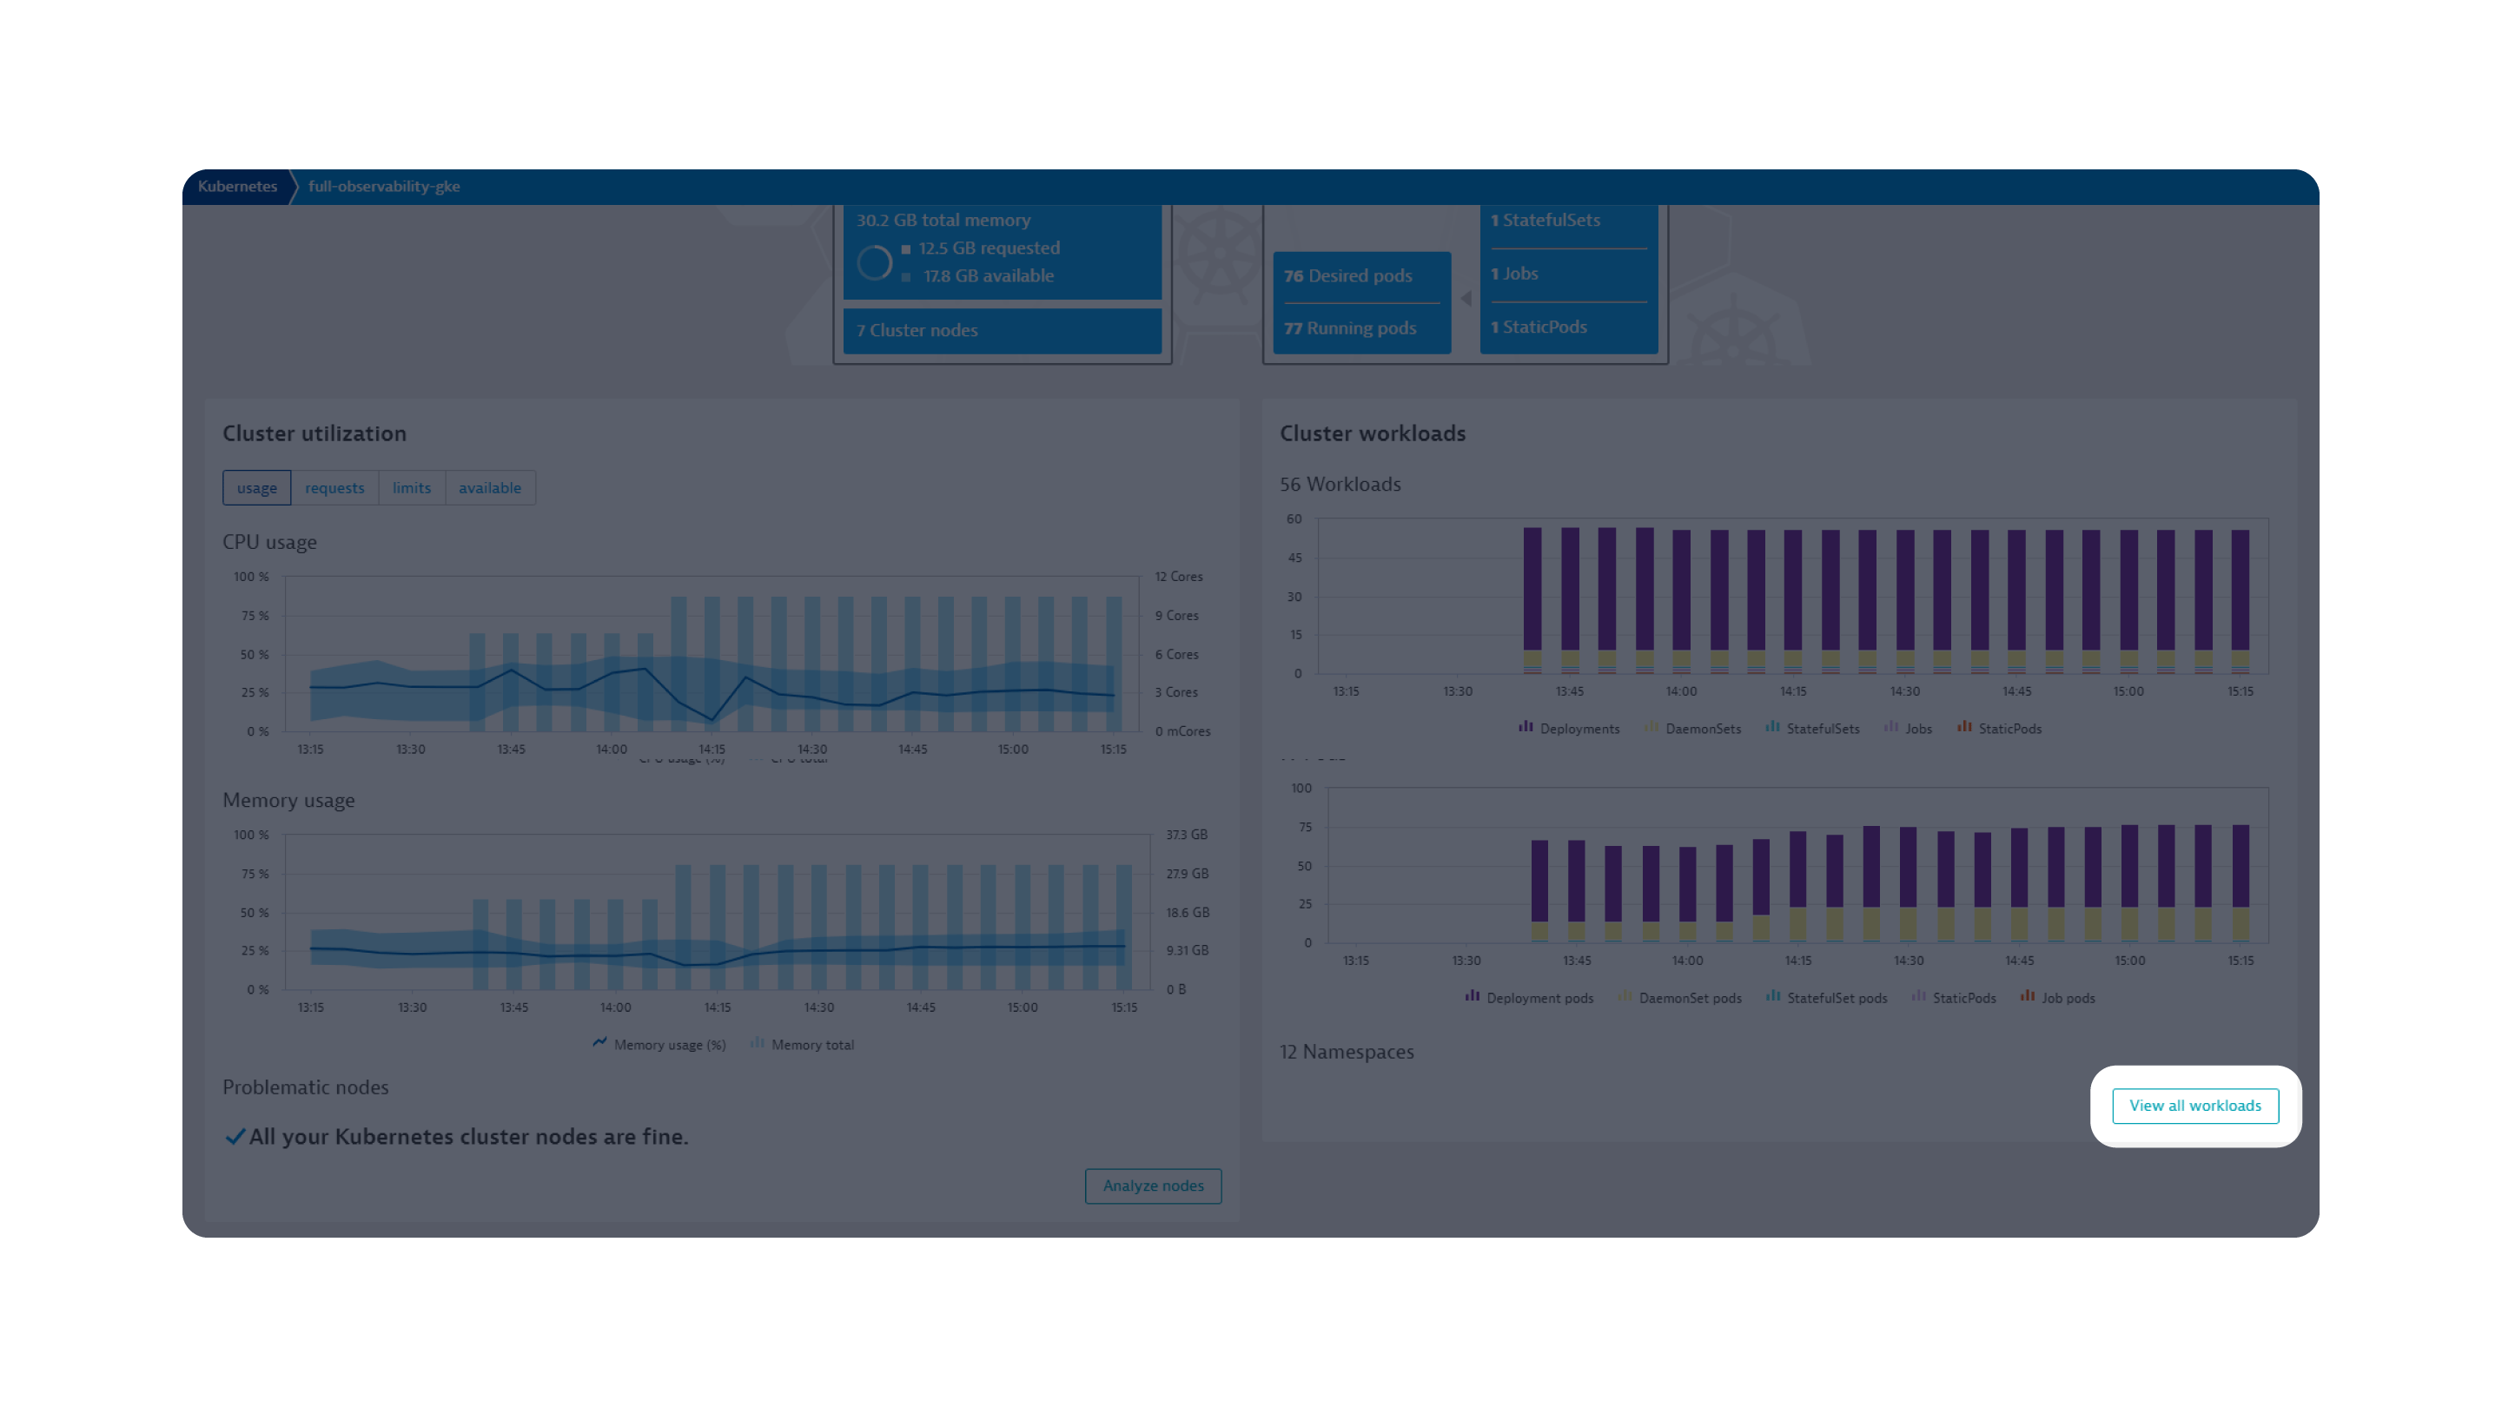The width and height of the screenshot is (2502, 1407).
Task: Click the StatefulSets legend icon
Action: coord(1772,726)
